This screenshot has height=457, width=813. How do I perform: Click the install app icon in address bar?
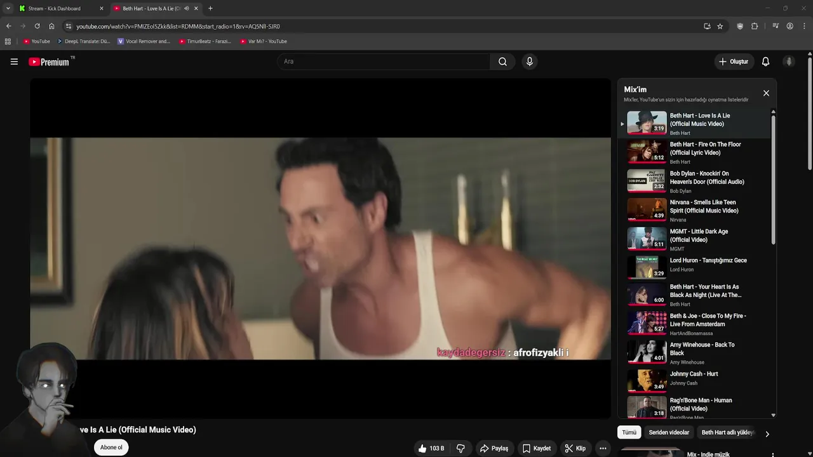[x=707, y=26]
